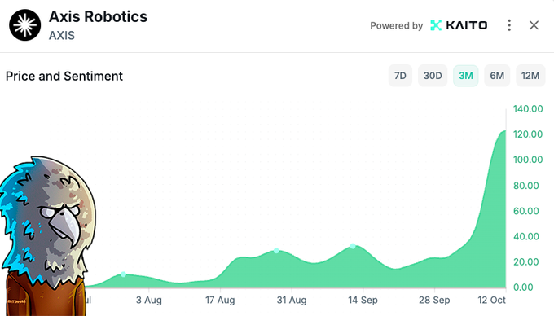
Task: Select the 7D time range
Action: 400,76
